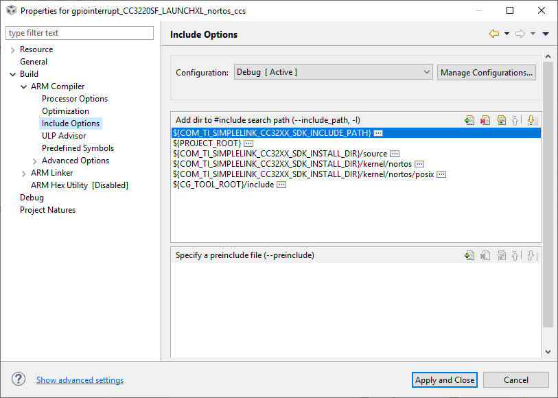Expand Advanced Options under ARM Compiler

coord(35,161)
